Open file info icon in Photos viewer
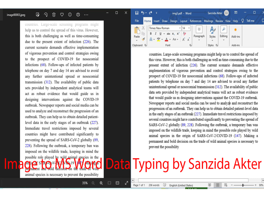The height and width of the screenshot is (198, 264). [x=70, y=15]
